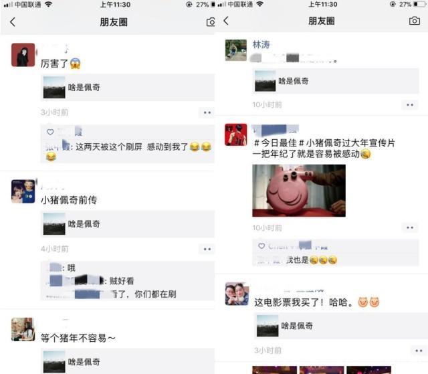Tap the left screen back arrow
428x374 pixels.
[x=13, y=22]
